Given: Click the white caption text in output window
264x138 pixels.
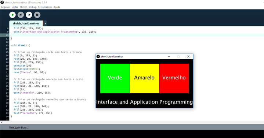Looking at the screenshot, I should [144, 102].
